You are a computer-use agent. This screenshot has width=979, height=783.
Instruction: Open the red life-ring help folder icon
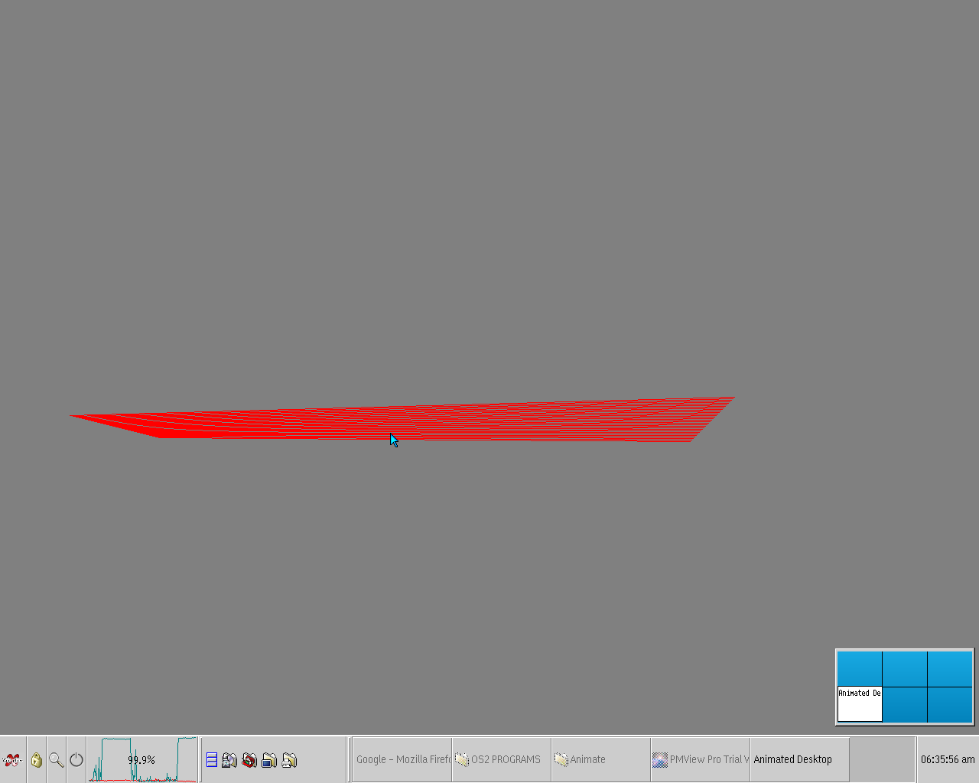(249, 760)
